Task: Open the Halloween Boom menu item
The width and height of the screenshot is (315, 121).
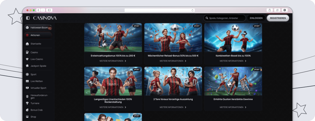Action: [x=38, y=28]
